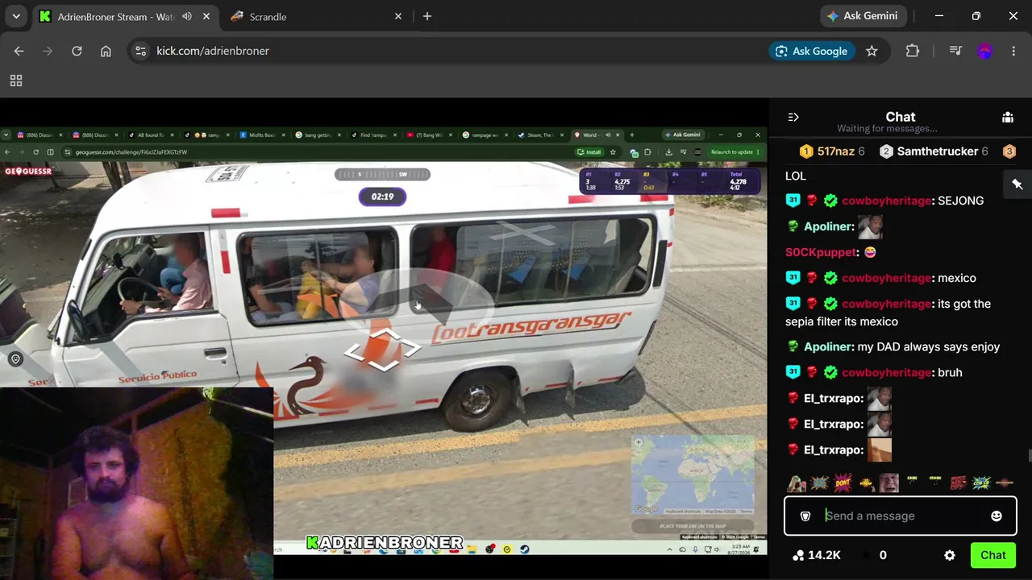Open the emoji picker in message box
This screenshot has width=1032, height=580.
(x=997, y=516)
